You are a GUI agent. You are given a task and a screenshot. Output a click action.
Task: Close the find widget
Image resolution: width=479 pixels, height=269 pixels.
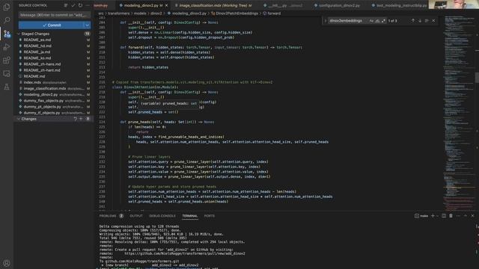click(x=433, y=21)
